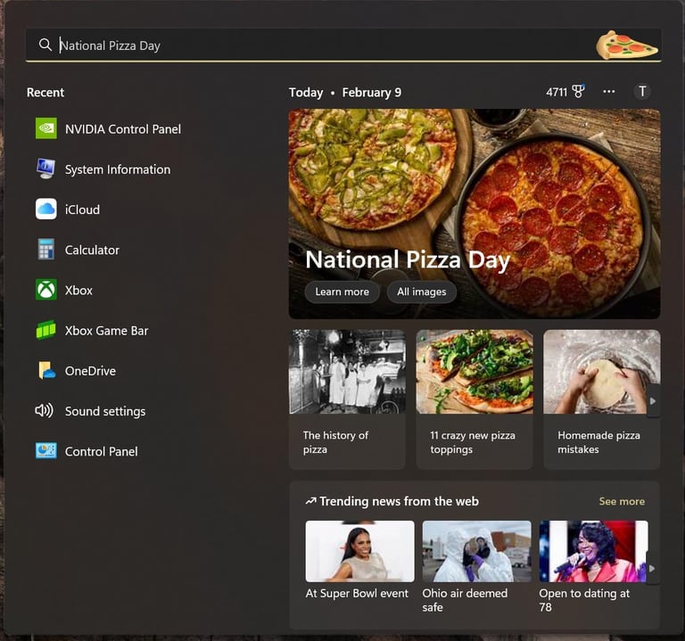The height and width of the screenshot is (641, 685).
Task: Open the Ohio air deemed safe story
Action: point(476,568)
